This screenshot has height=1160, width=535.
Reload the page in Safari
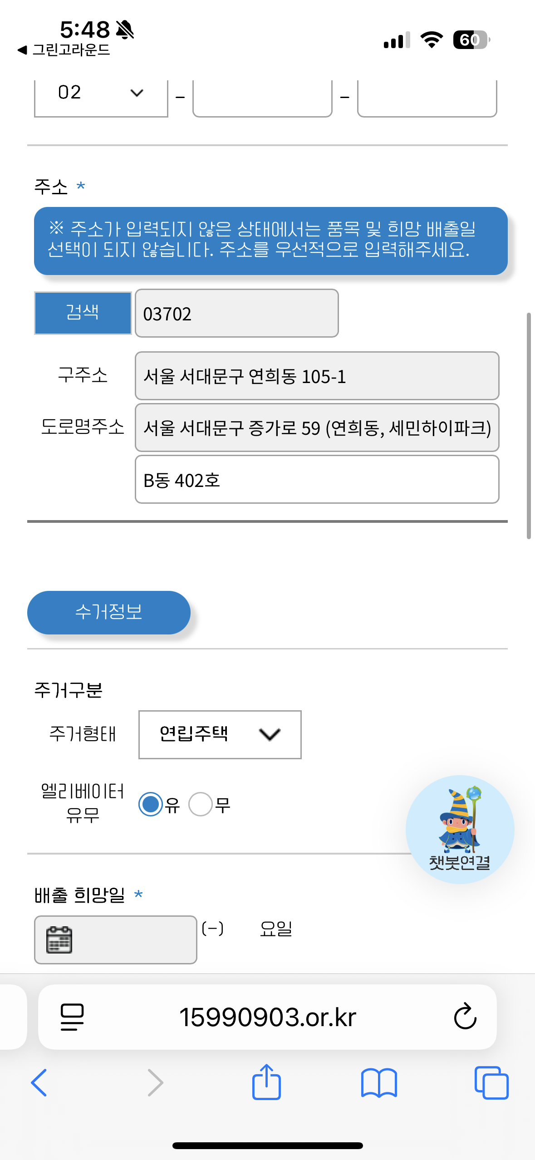point(465,1017)
